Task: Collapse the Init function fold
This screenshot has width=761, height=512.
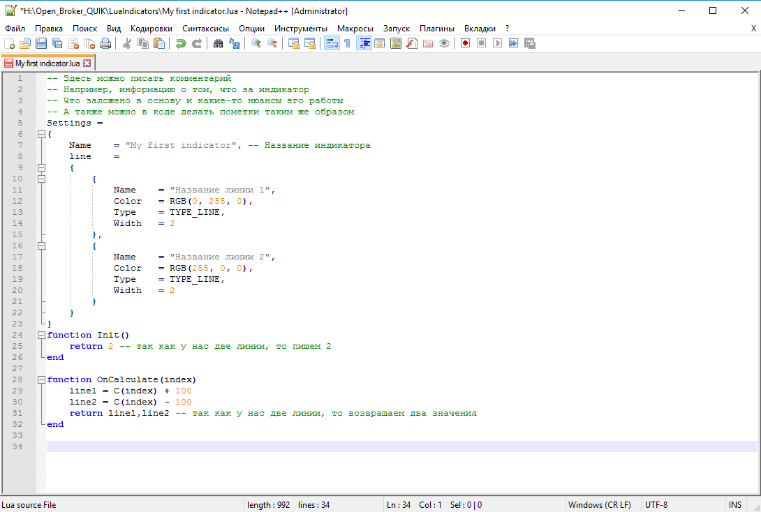Action: coord(42,335)
